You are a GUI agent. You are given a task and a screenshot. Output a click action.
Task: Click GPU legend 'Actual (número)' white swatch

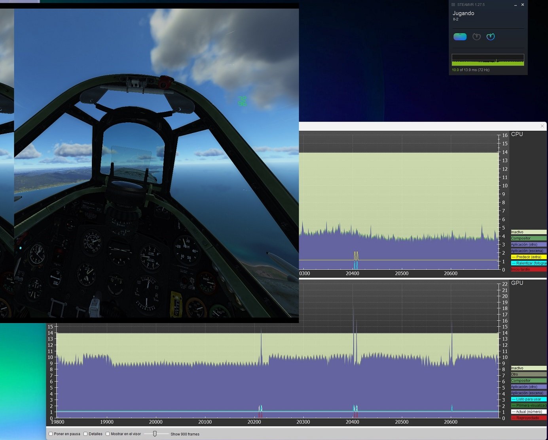click(529, 412)
